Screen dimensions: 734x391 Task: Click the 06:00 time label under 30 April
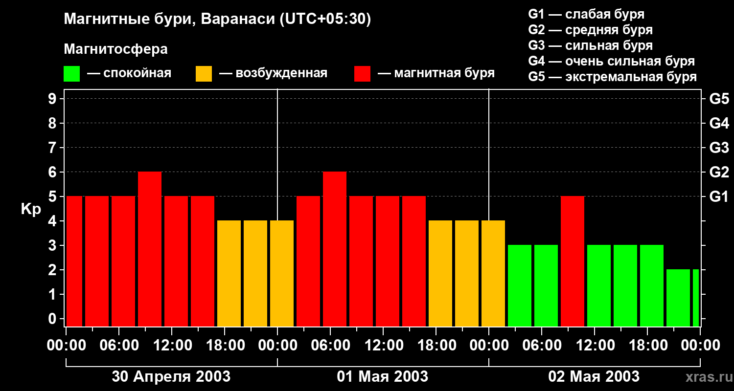click(118, 345)
